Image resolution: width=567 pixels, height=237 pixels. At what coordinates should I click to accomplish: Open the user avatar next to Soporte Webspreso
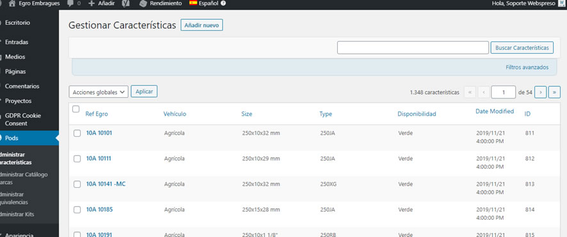pyautogui.click(x=561, y=4)
